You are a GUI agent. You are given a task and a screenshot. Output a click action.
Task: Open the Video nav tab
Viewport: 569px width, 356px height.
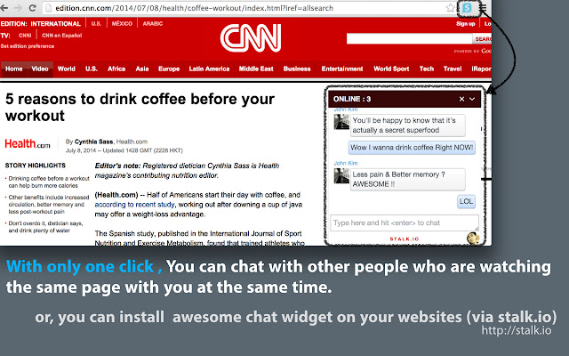click(x=40, y=69)
